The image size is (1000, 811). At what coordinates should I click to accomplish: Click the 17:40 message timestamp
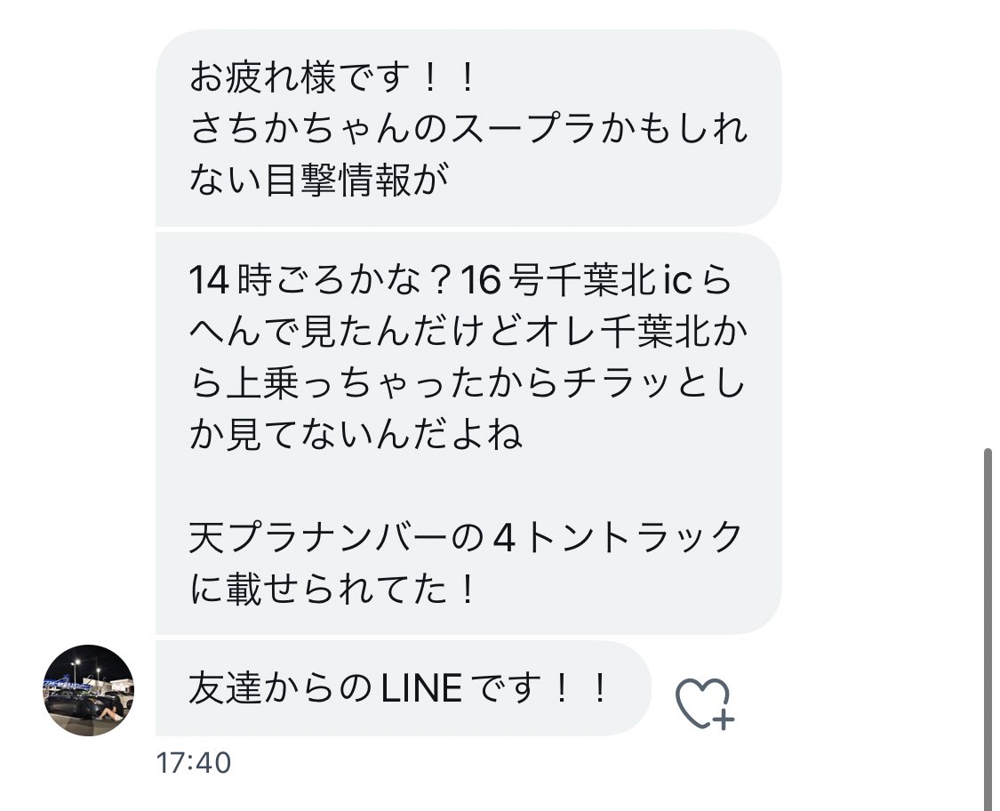tap(194, 762)
